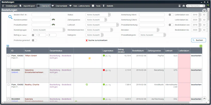Open the Tools tab

(96, 6)
